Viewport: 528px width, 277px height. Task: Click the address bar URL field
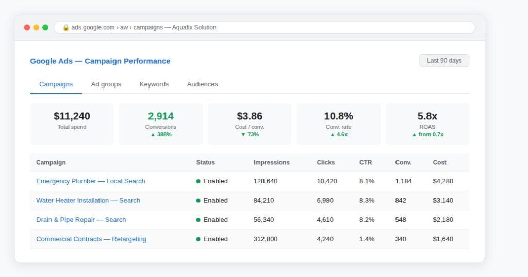click(x=265, y=28)
